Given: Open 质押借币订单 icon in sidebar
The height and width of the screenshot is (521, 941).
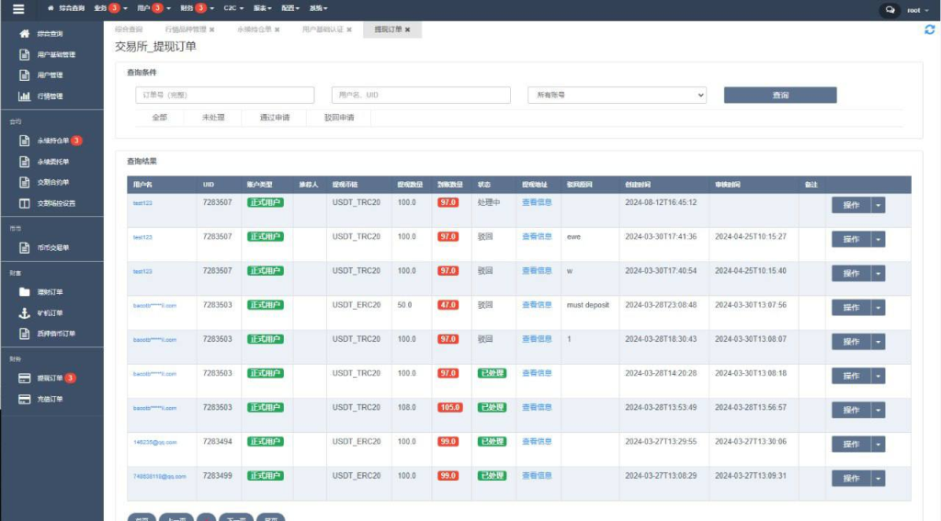Looking at the screenshot, I should [x=25, y=334].
